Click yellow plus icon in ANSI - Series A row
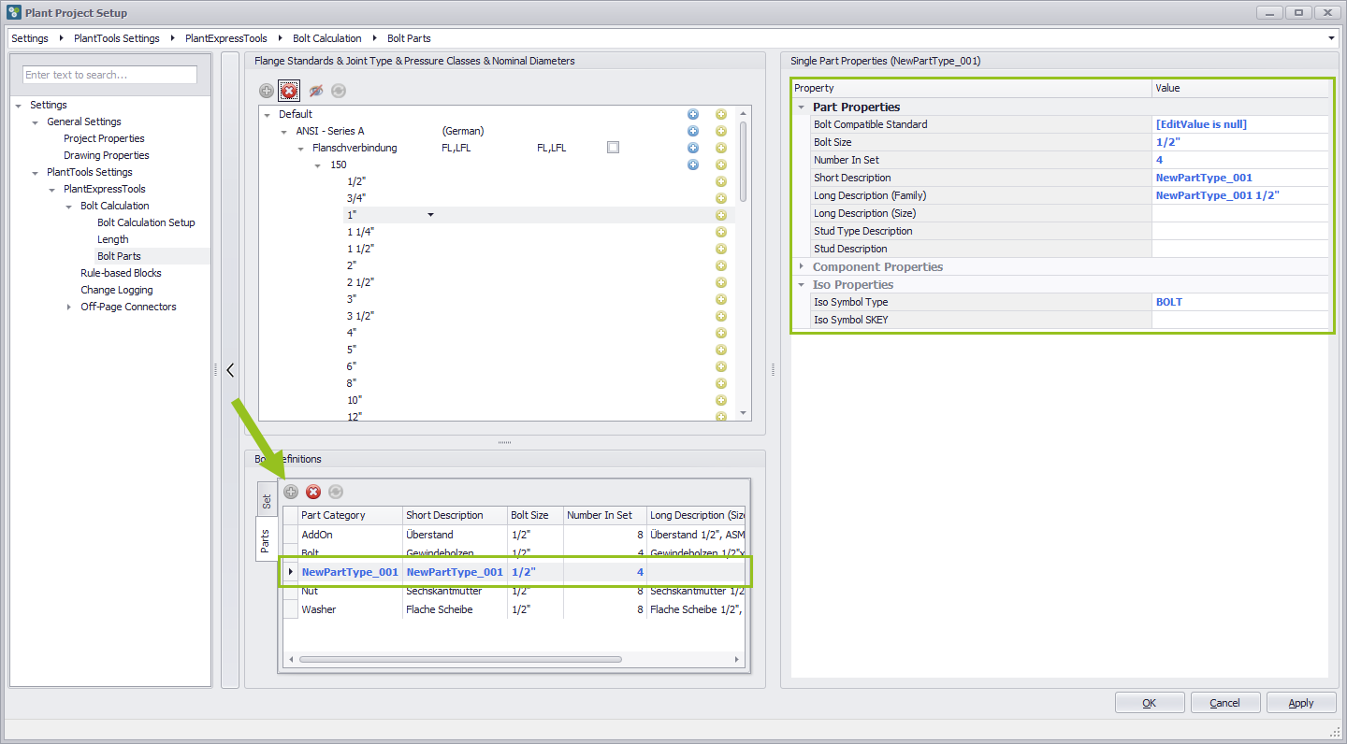Viewport: 1347px width, 744px height. 721,131
